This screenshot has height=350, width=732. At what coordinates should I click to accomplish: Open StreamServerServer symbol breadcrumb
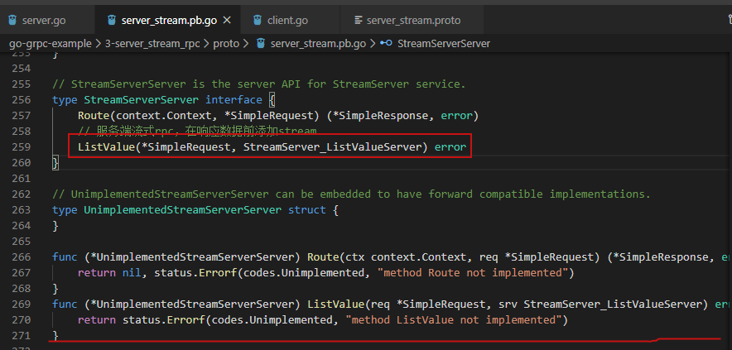[444, 42]
